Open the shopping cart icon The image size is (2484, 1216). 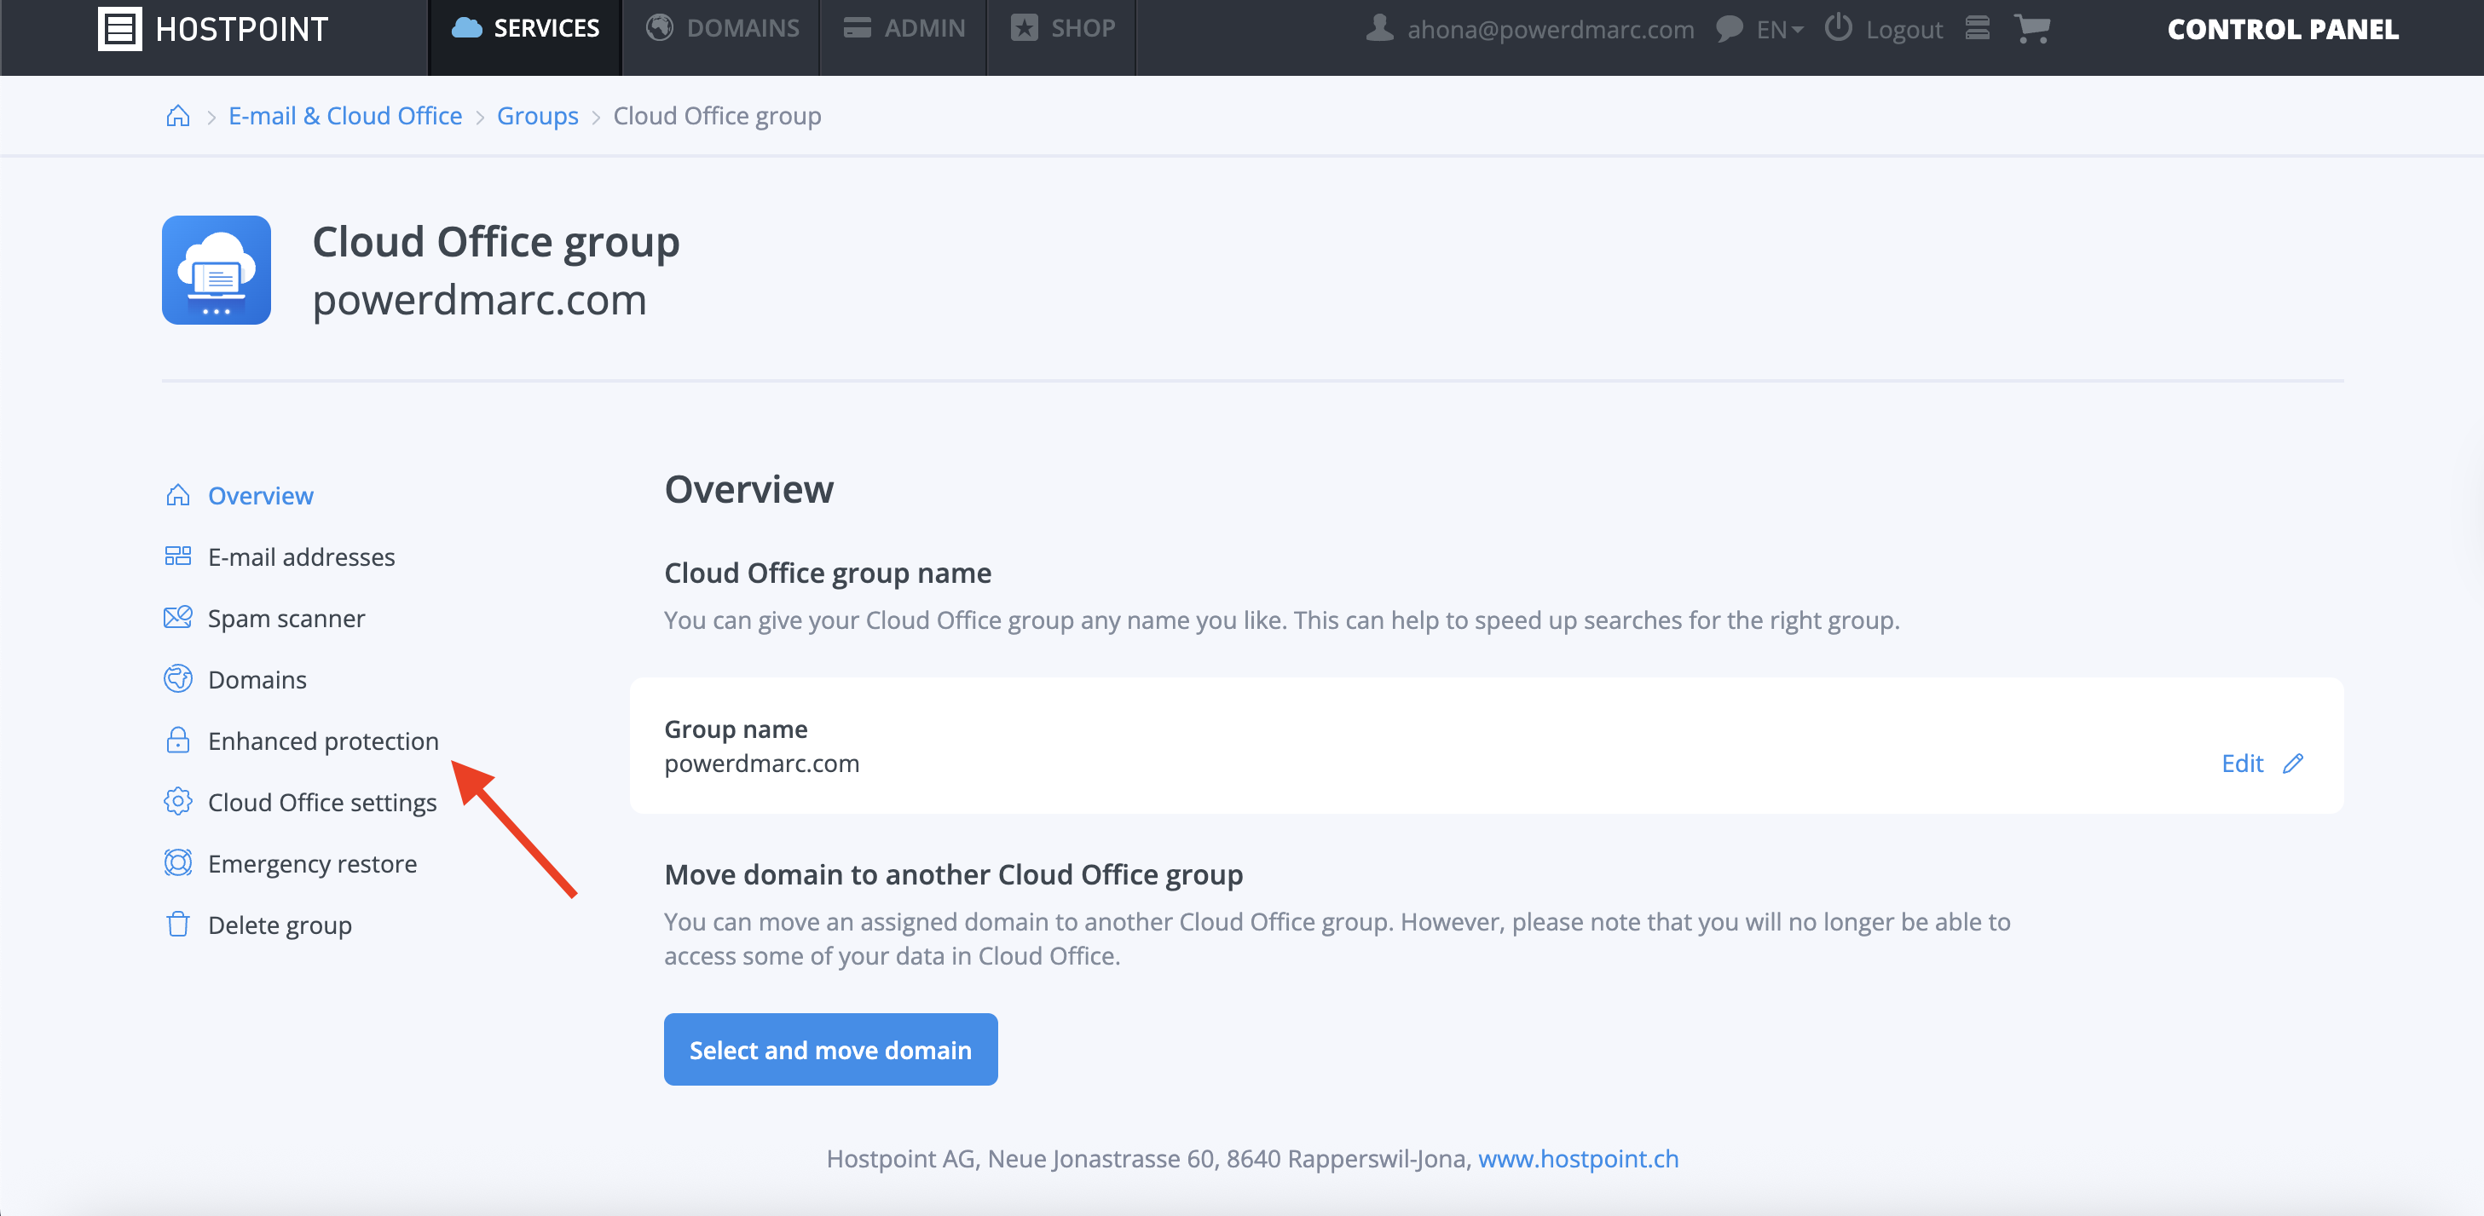(x=2031, y=29)
